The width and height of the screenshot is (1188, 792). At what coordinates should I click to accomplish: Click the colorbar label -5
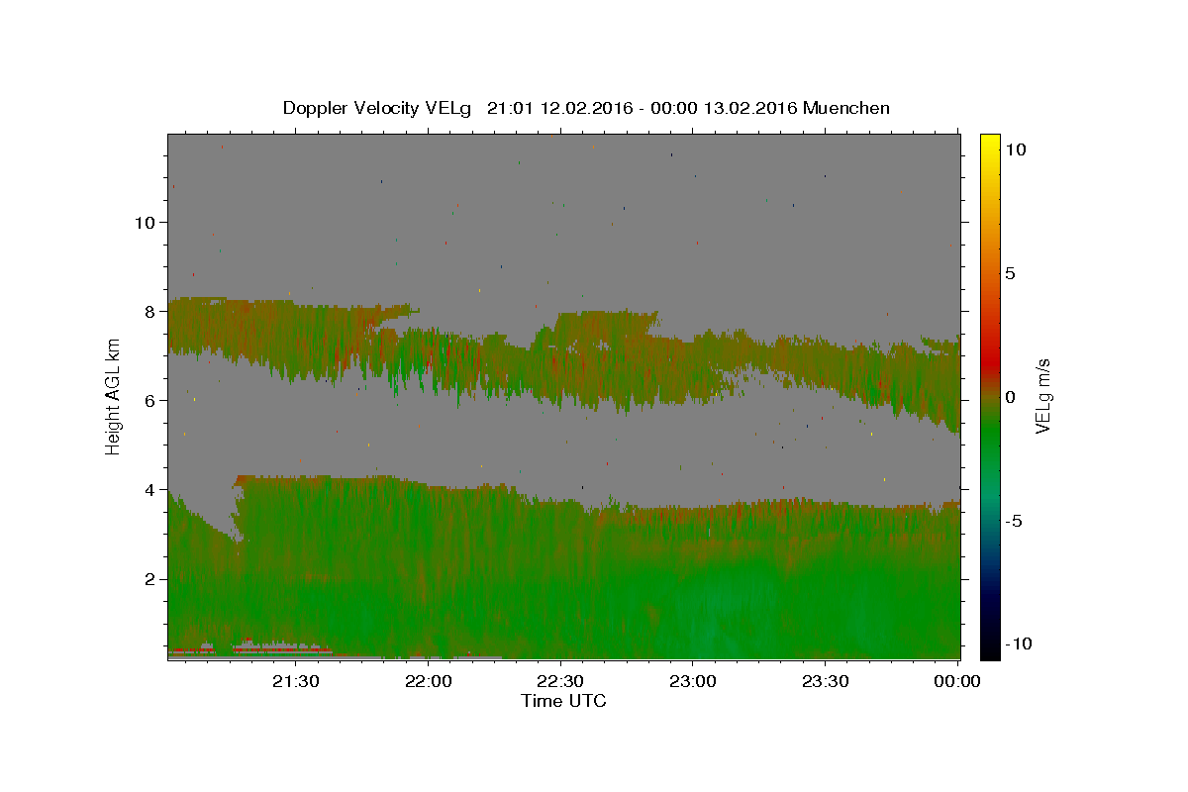click(1013, 521)
